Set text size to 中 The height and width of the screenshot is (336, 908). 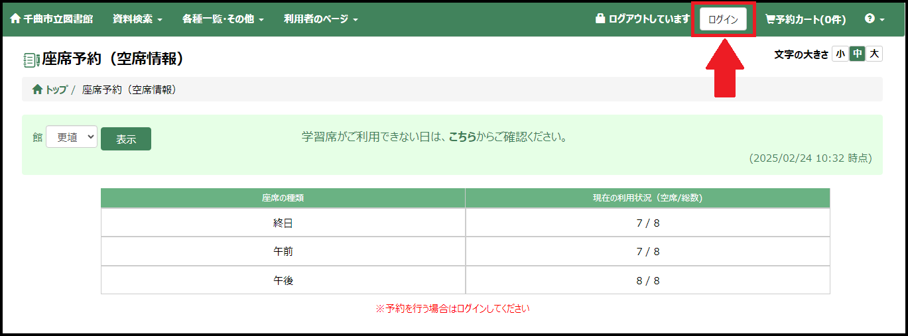858,54
